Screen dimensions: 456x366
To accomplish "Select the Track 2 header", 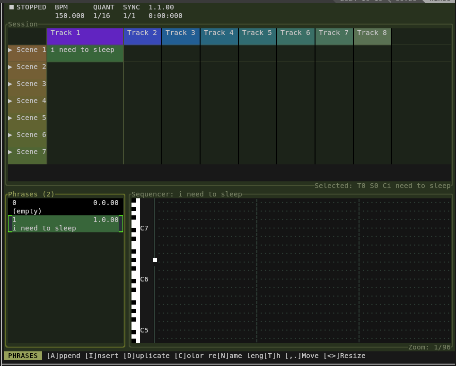I will [142, 36].
